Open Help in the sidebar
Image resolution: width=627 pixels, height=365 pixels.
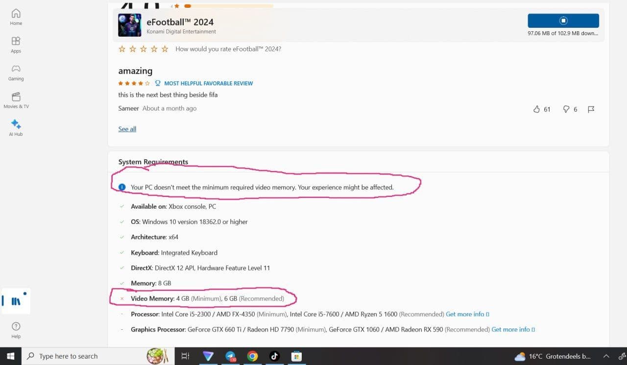[16, 330]
